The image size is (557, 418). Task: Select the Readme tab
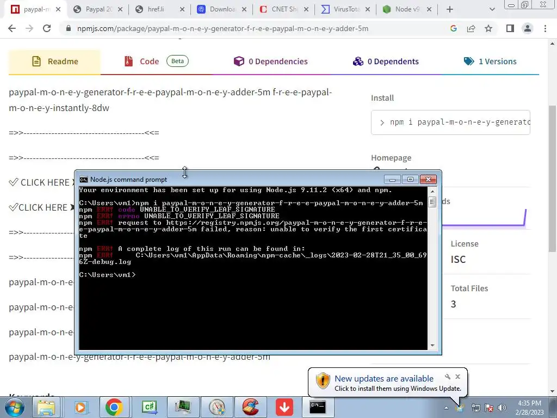click(x=55, y=62)
